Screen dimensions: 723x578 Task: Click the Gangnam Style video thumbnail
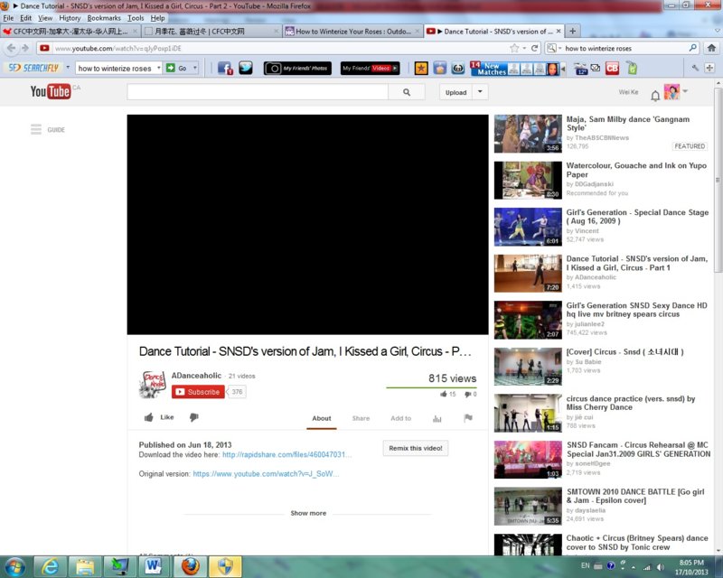(528, 134)
